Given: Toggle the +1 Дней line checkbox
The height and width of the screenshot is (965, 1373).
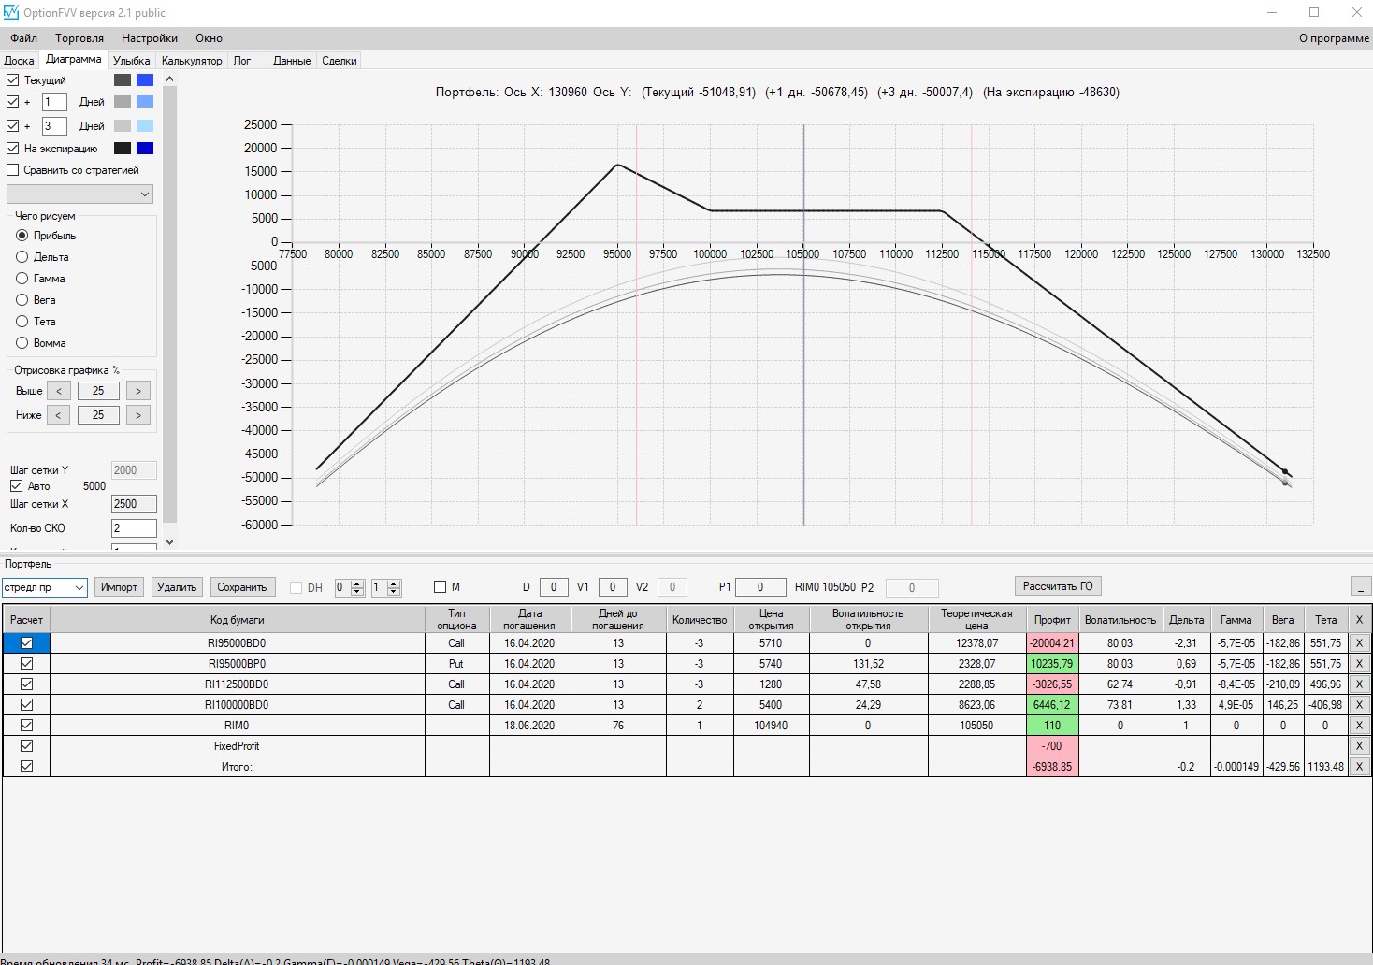Looking at the screenshot, I should point(12,102).
